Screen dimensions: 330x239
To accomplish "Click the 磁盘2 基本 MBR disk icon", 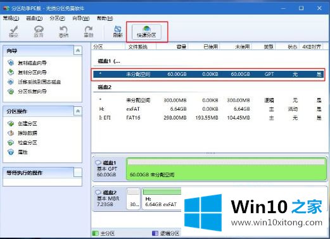I will coord(98,192).
